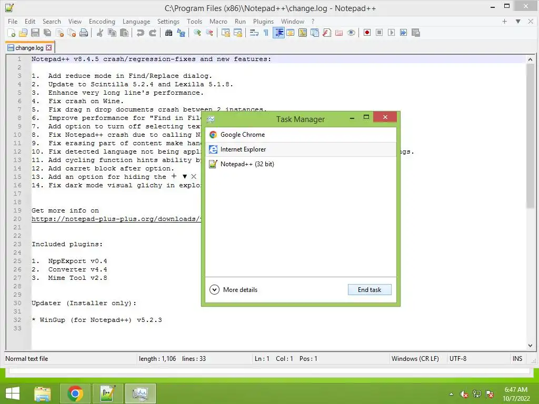Open the Plugins menu
Viewport: 539px width, 404px height.
coord(263,21)
